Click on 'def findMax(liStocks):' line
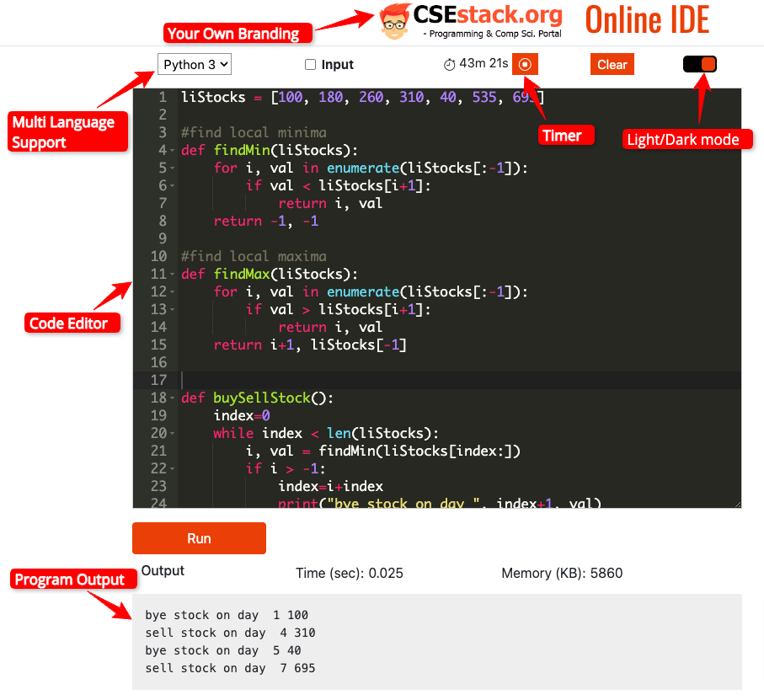Viewport: 764px width, 700px height. [x=270, y=275]
